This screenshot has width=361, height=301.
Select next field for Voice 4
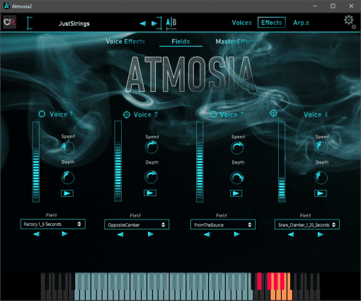click(321, 234)
